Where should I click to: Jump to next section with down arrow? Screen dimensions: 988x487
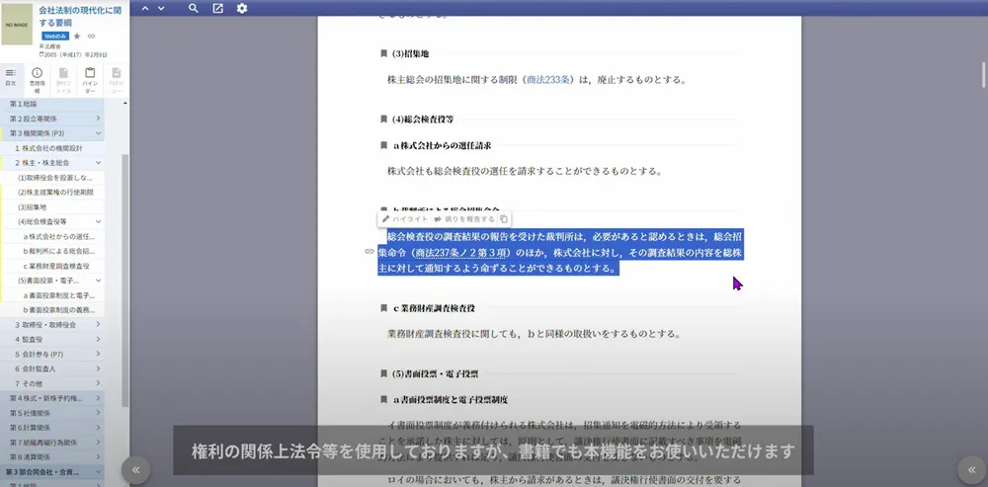(x=162, y=9)
